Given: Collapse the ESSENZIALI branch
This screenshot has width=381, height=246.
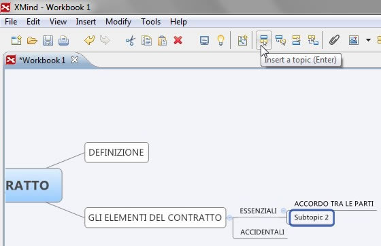Looking at the screenshot, I should click(x=283, y=211).
